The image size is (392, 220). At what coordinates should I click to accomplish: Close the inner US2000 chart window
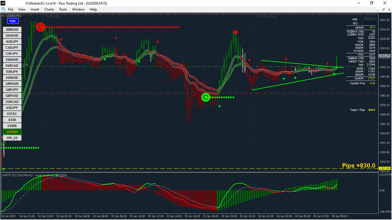click(389, 9)
